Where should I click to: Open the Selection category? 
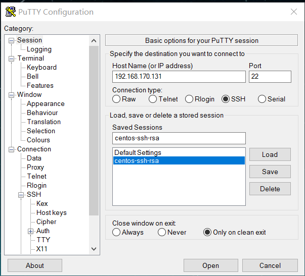pos(41,131)
